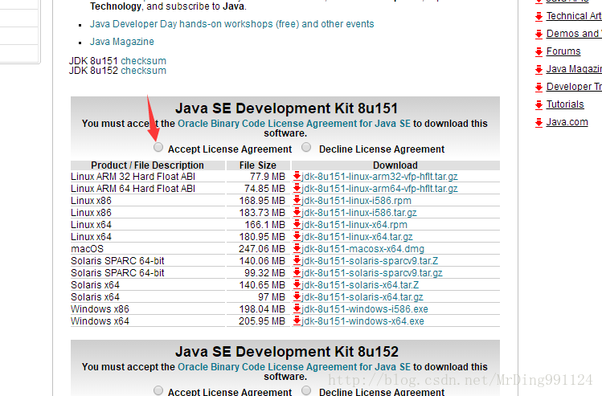
Task: Open the Java Magazine bullet link
Action: pyautogui.click(x=121, y=42)
